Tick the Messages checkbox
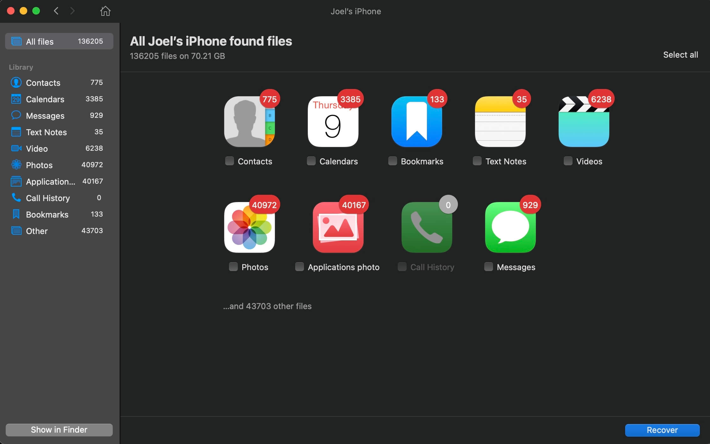Image resolution: width=710 pixels, height=444 pixels. click(x=488, y=267)
